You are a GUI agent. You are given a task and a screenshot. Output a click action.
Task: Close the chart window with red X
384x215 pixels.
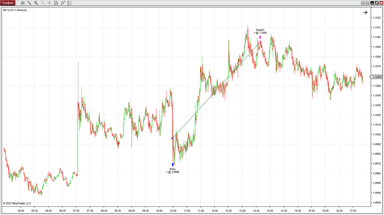click(381, 3)
